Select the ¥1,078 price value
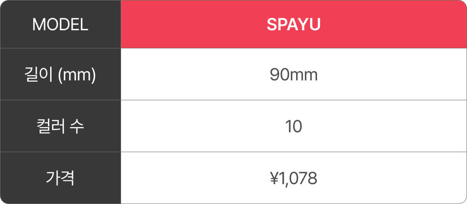Screen dimensions: 467x204 293,178
